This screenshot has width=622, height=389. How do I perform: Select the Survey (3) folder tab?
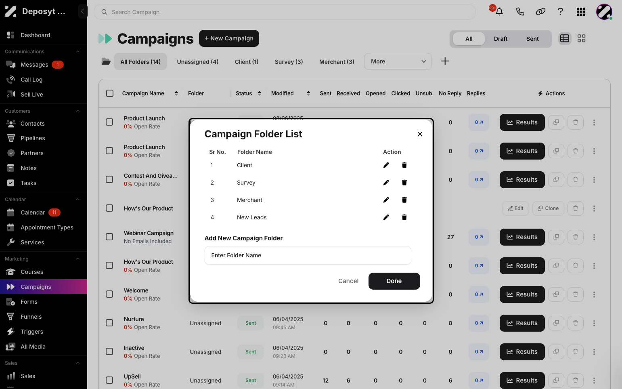pos(289,62)
